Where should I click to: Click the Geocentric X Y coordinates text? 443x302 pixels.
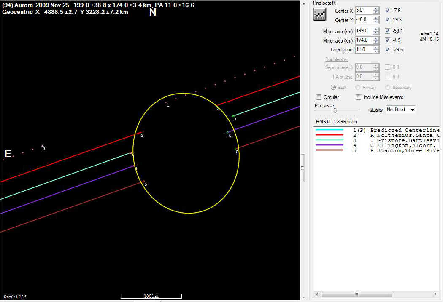[65, 12]
